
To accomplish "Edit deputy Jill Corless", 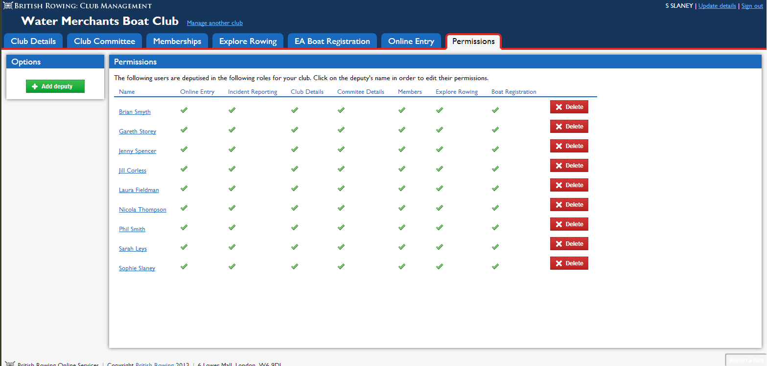I will click(x=133, y=171).
